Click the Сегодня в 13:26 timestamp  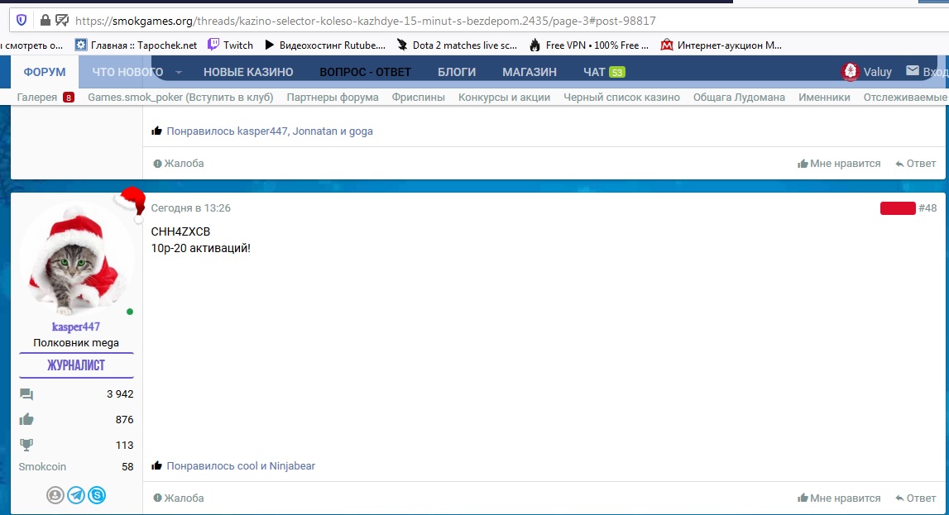pos(190,208)
